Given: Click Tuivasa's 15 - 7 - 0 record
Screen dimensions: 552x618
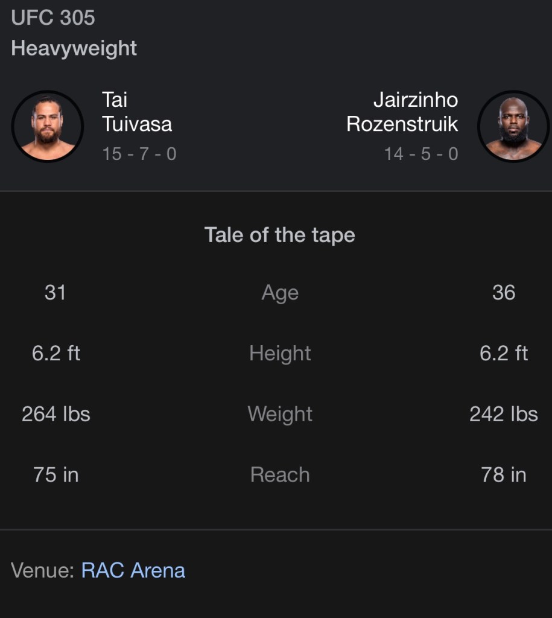Looking at the screenshot, I should pyautogui.click(x=139, y=154).
